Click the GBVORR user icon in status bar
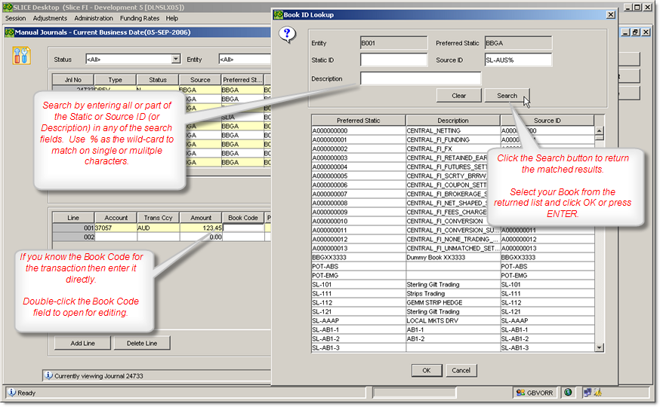660x407 pixels. click(520, 393)
